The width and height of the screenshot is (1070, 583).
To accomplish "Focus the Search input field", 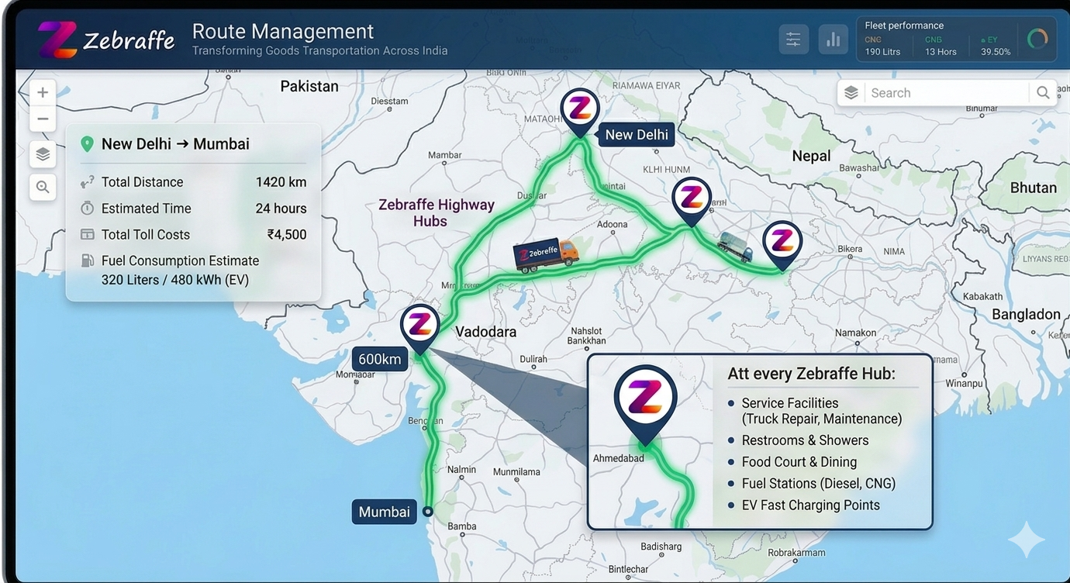I will (947, 93).
